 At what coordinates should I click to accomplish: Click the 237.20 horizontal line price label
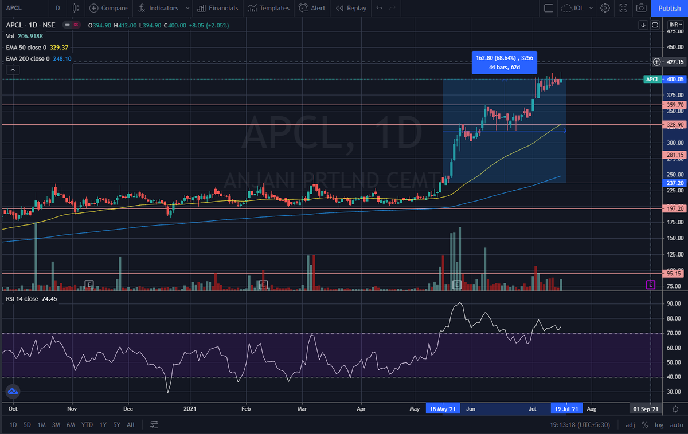pos(673,183)
